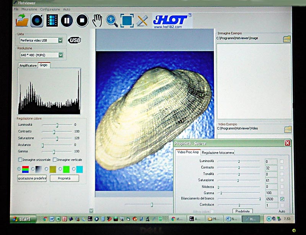Screen dimensions: 306x235
Task: Start video recording with filmstrip icon
Action: (x=52, y=20)
